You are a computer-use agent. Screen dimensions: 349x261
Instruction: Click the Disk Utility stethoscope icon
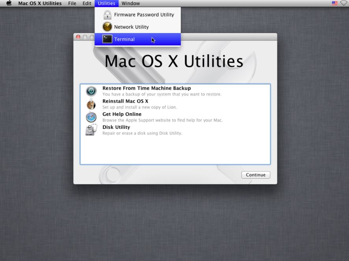91,130
